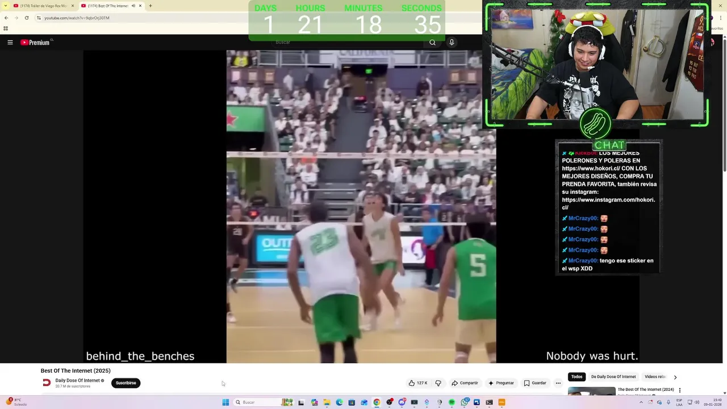This screenshot has height=409, width=727.
Task: Open more actions three-dot menu beside Guardar
Action: tap(558, 383)
